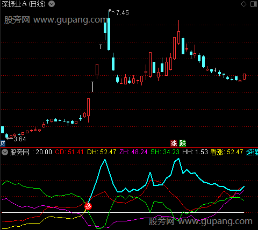Click the last red candlestick at the chart's right end
Image resolution: width=258 pixels, height=230 pixels.
coord(244,76)
